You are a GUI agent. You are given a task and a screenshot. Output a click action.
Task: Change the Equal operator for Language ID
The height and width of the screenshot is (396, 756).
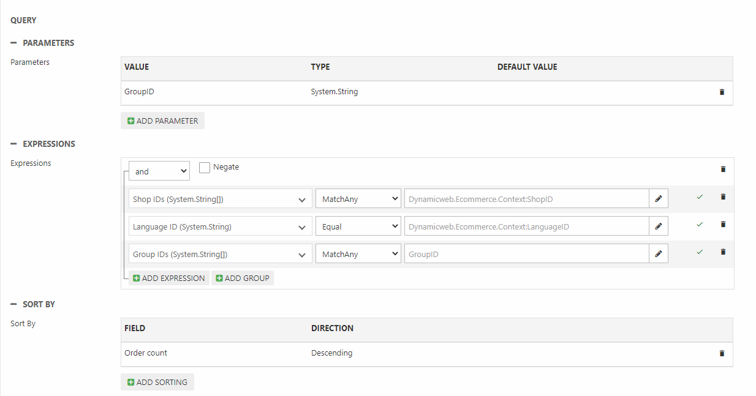click(358, 226)
